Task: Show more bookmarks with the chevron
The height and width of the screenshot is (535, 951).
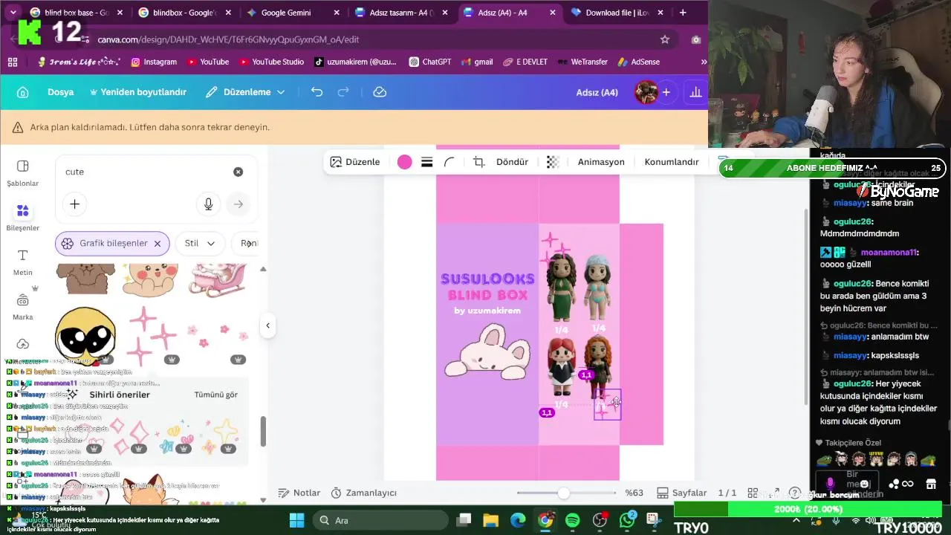Action: click(x=703, y=62)
